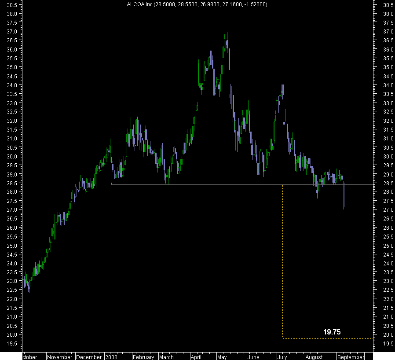Select the 38.5 label on the left price axis
Image resolution: width=395 pixels, height=360 pixels.
pyautogui.click(x=12, y=5)
